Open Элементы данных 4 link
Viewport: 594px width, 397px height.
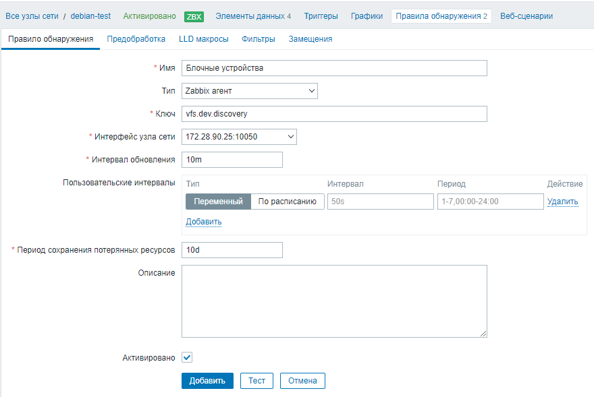[253, 16]
